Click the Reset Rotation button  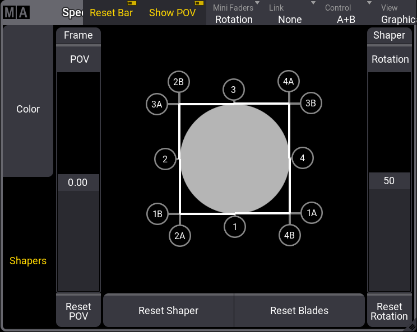pos(390,311)
